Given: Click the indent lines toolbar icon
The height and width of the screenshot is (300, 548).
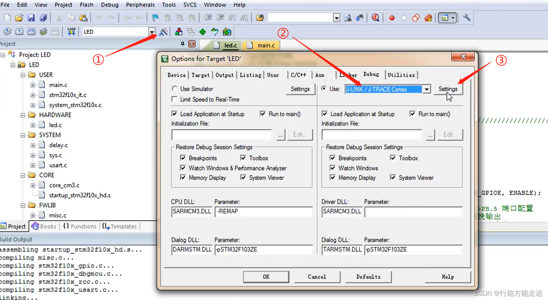Looking at the screenshot, I should [208, 18].
